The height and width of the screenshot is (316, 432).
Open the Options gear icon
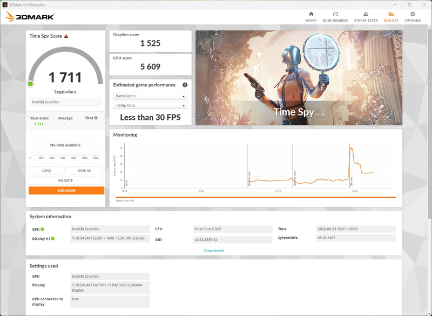click(x=413, y=14)
